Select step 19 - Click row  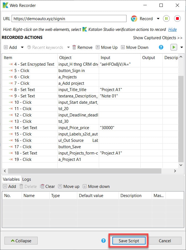(x=90, y=159)
